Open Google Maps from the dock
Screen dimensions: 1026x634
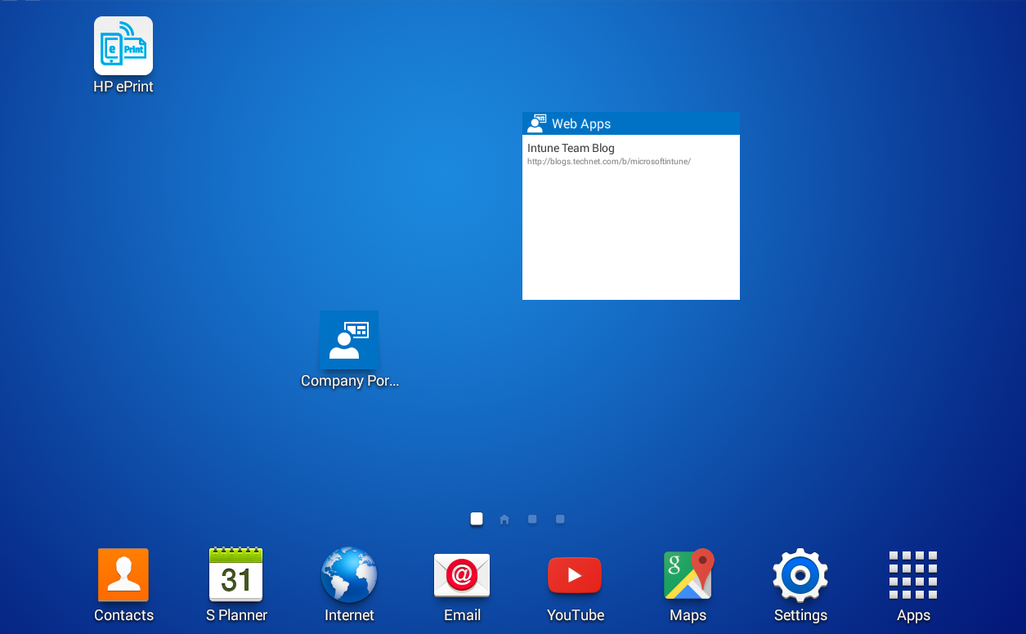[688, 574]
